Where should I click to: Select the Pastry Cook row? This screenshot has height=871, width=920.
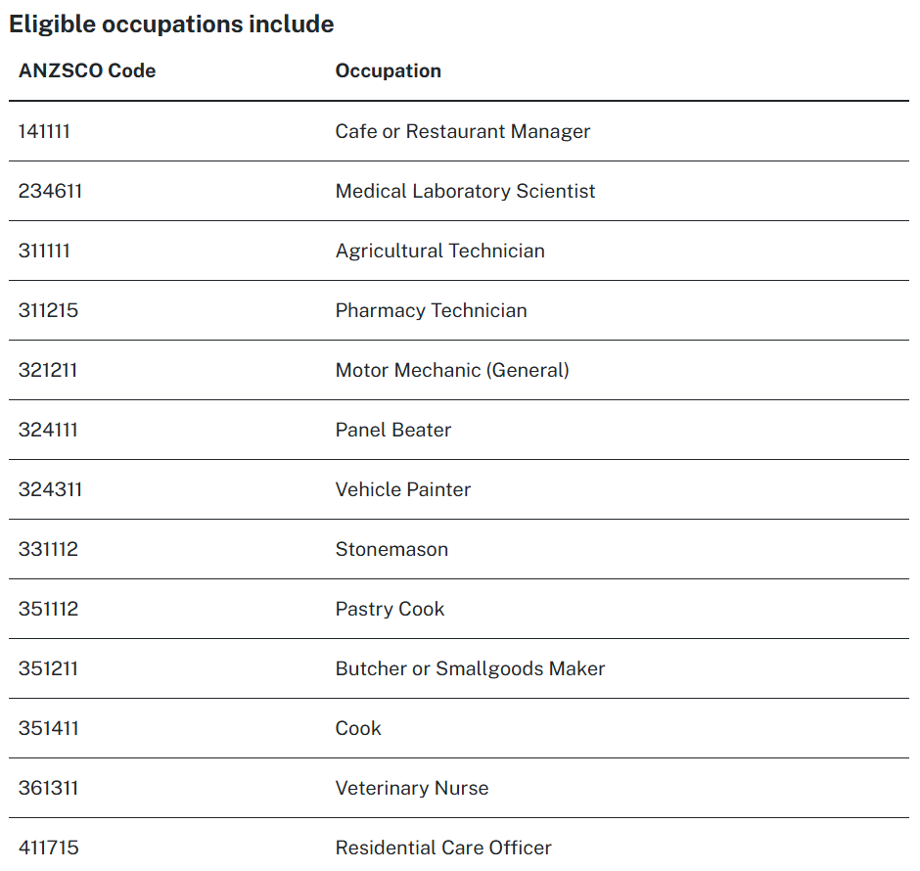(390, 609)
